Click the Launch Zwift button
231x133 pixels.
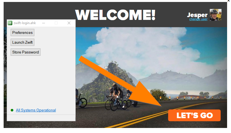[x=22, y=42]
